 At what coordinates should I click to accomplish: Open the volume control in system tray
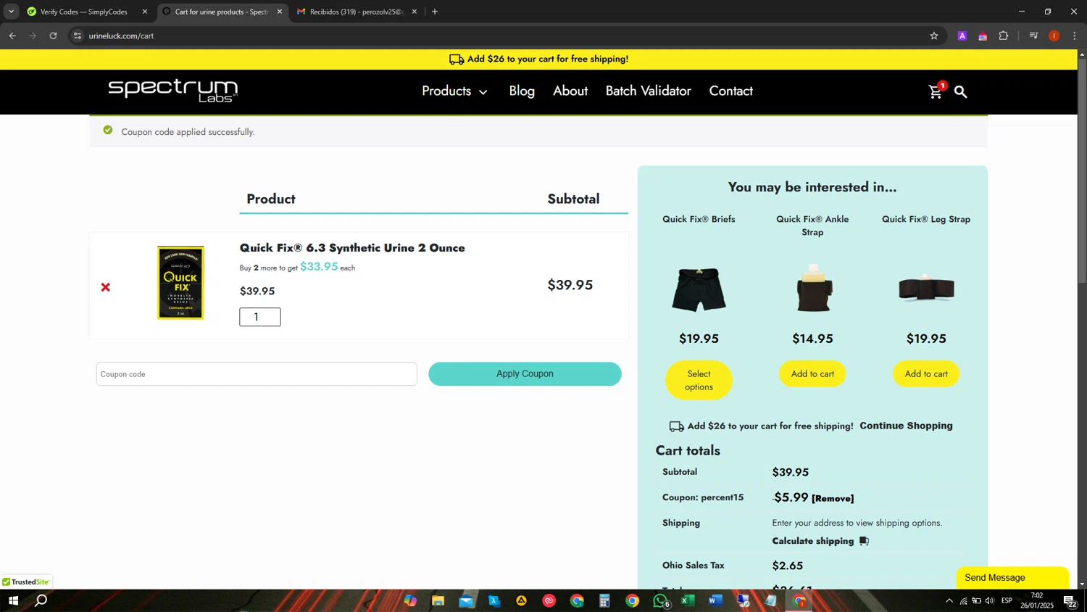pos(989,600)
